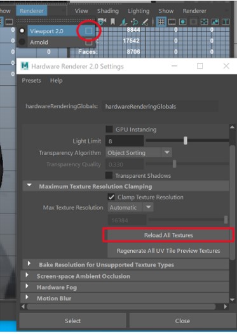This screenshot has height=334, width=237.
Task: Select the Grease Pencil toolbar icon
Action: (x=146, y=22)
